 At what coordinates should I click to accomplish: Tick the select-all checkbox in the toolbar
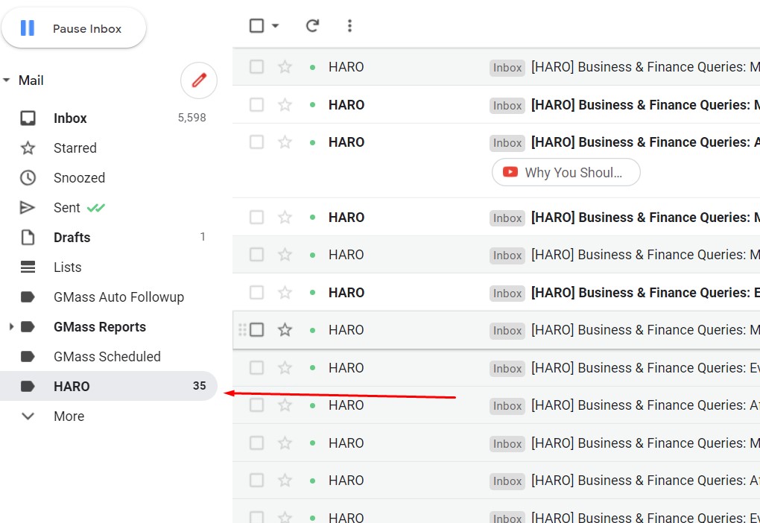256,25
